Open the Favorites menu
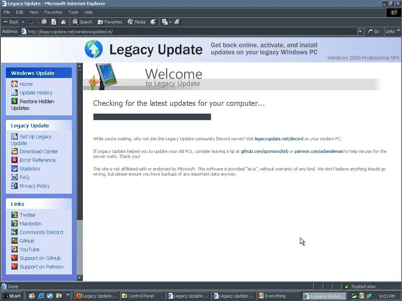Image resolution: width=402 pixels, height=301 pixels. [x=53, y=12]
